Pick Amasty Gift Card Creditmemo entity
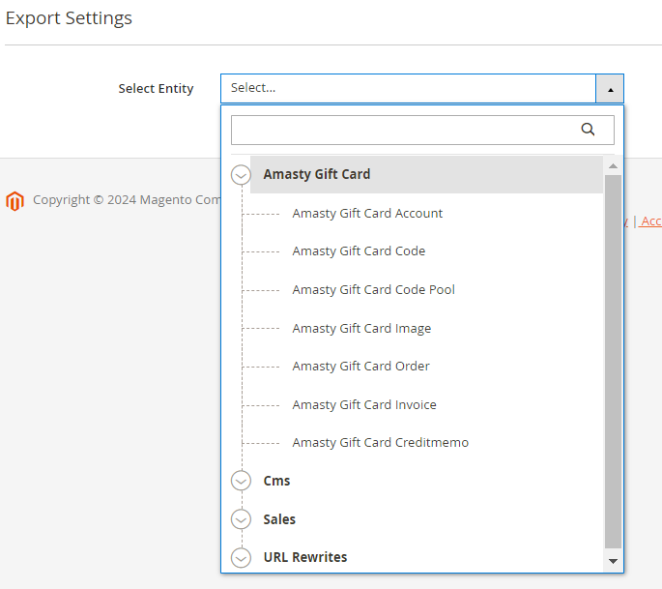The height and width of the screenshot is (589, 662). (380, 442)
